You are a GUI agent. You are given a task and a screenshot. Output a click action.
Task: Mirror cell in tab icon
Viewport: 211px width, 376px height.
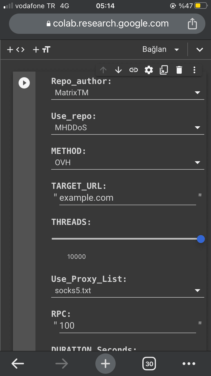pyautogui.click(x=164, y=70)
